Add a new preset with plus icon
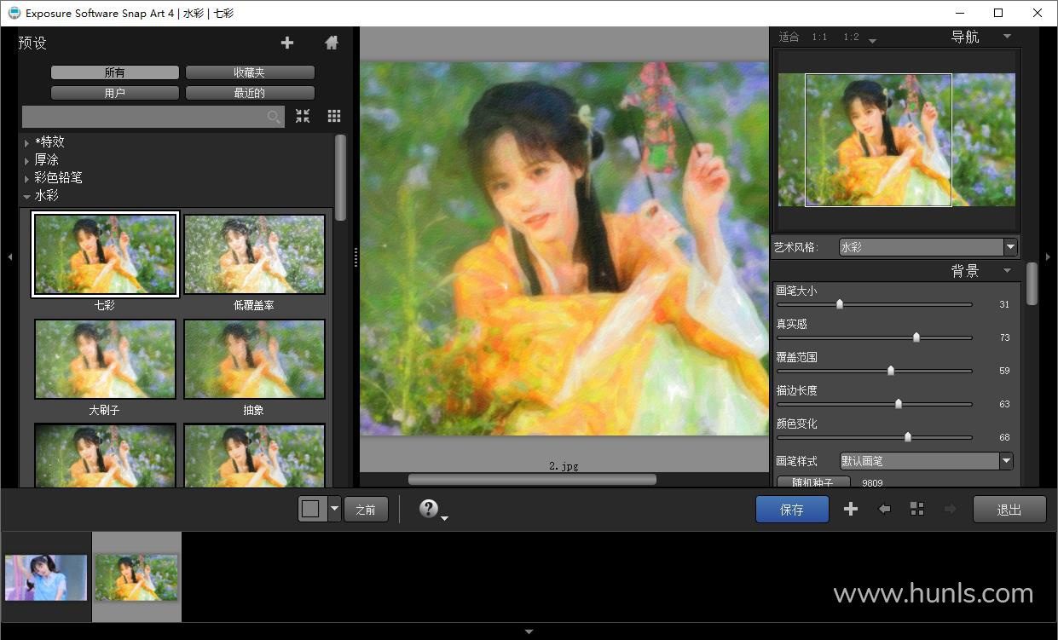 click(x=287, y=43)
